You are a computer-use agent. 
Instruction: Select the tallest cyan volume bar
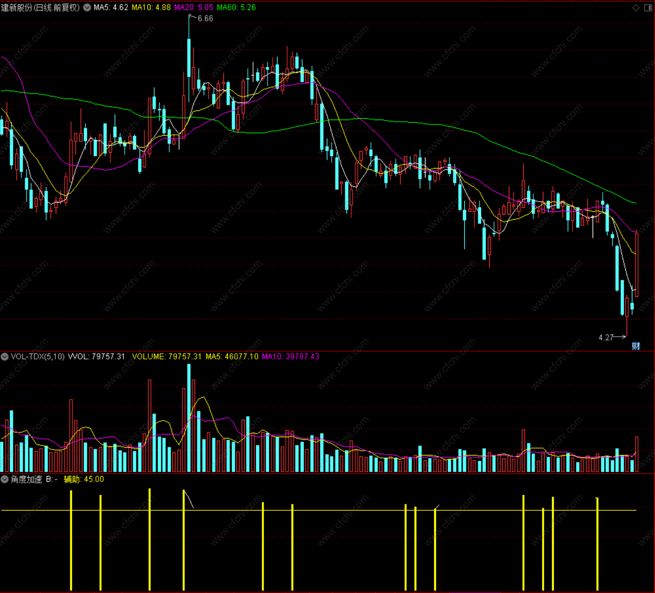click(x=189, y=418)
